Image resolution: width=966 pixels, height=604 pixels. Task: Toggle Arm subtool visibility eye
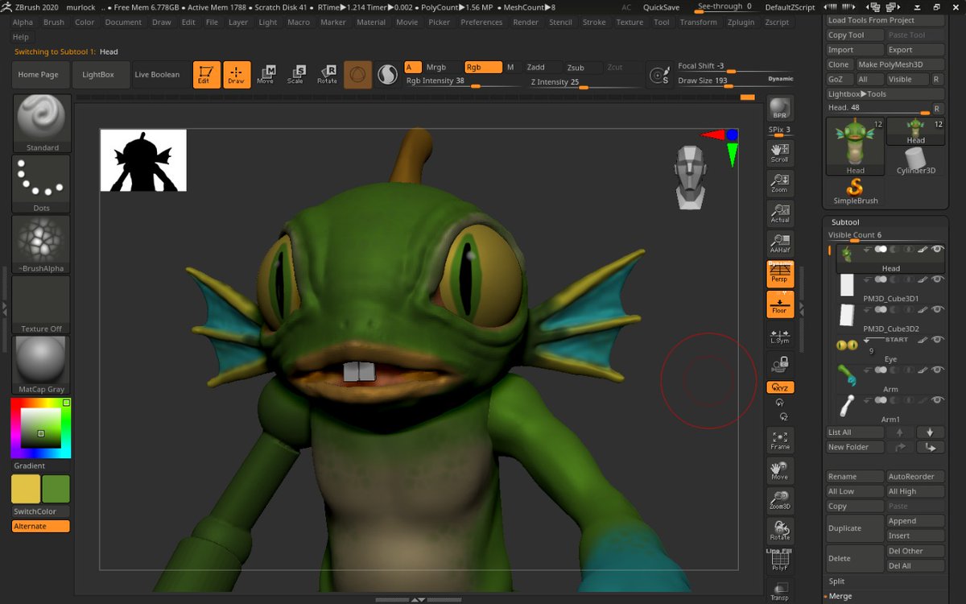click(x=937, y=370)
